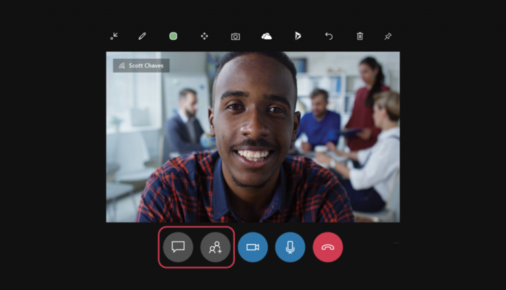The height and width of the screenshot is (290, 506).
Task: Click the minimize arrow icon in toolbar
Action: coord(114,36)
